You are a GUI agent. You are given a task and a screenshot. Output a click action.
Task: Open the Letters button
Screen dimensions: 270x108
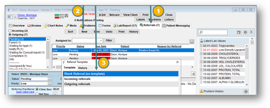(x=169, y=19)
